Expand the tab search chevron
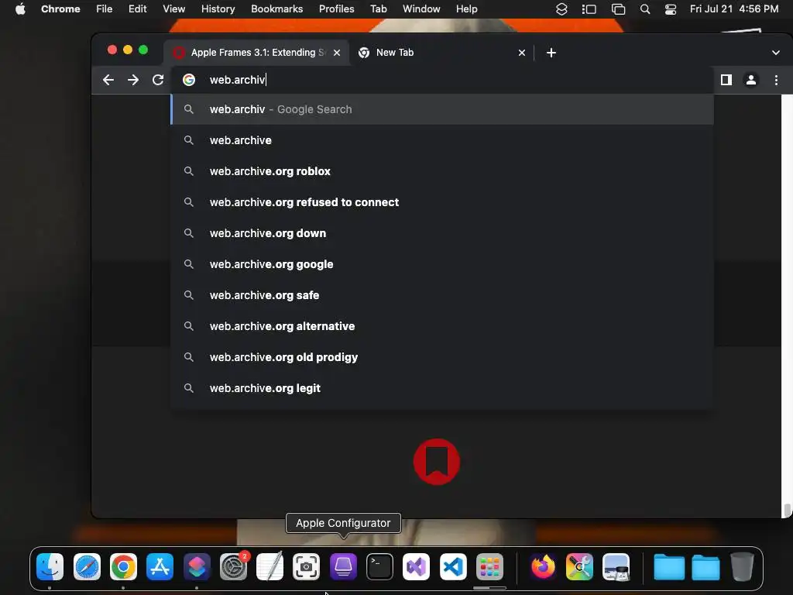793x595 pixels. coord(776,53)
